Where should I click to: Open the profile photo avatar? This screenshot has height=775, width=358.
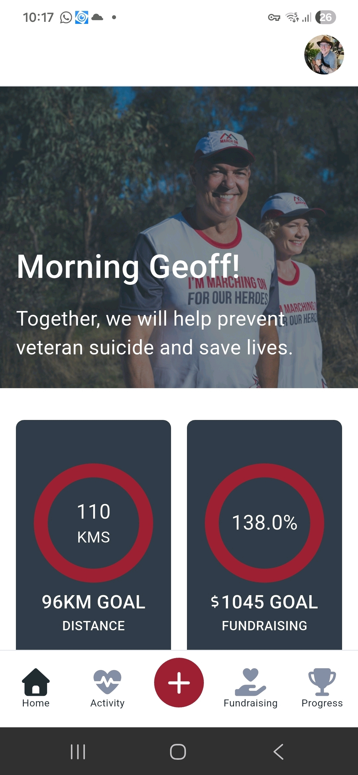[324, 55]
